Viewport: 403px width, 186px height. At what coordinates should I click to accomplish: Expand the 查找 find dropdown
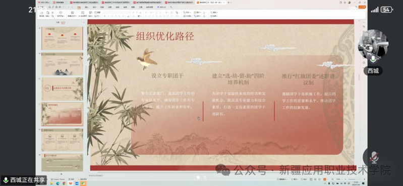point(214,12)
